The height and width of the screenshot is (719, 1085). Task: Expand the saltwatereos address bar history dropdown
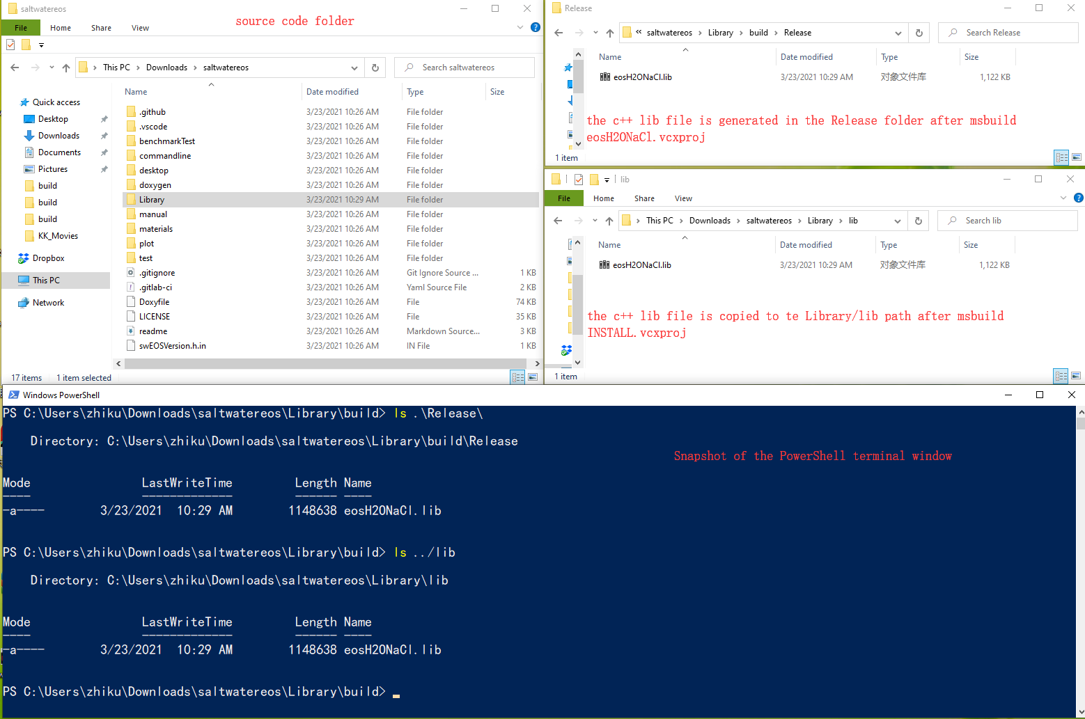pos(354,68)
